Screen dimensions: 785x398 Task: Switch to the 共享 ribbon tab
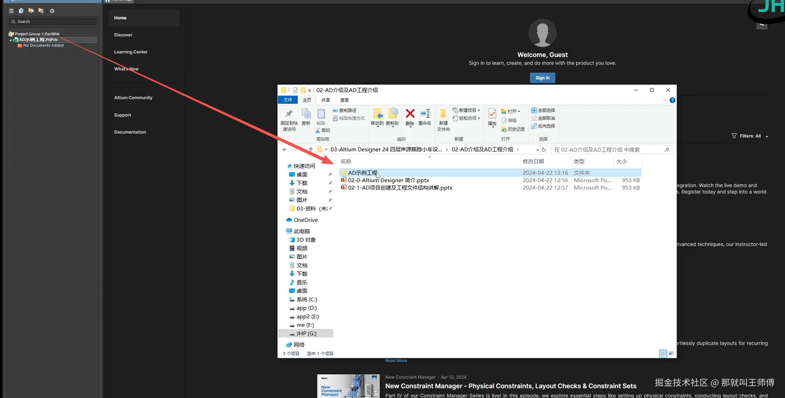point(325,100)
